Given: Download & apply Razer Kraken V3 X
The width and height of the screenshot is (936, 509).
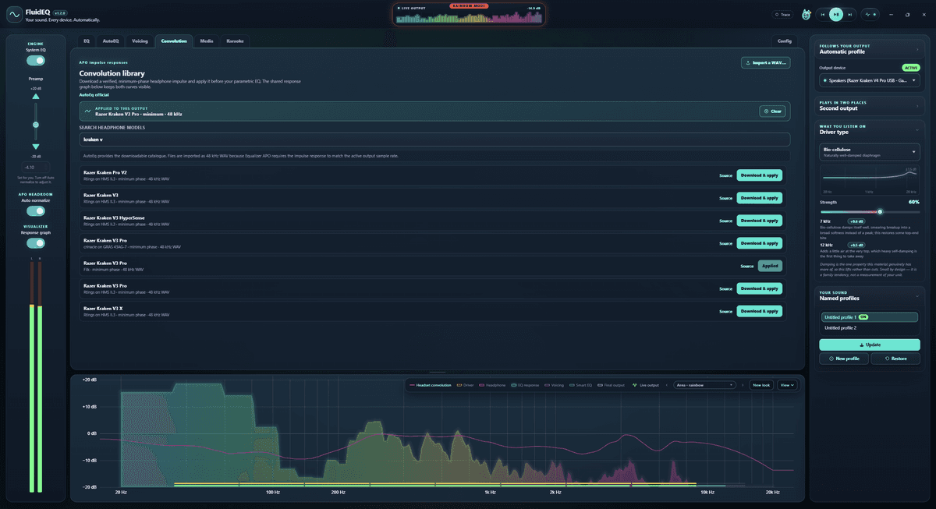Looking at the screenshot, I should click(x=759, y=311).
